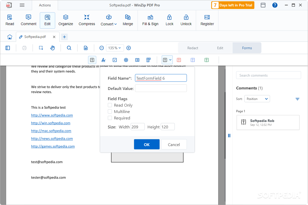Go to the Home tab icon
Screen dimensions: 308x205
pyautogui.click(x=10, y=37)
